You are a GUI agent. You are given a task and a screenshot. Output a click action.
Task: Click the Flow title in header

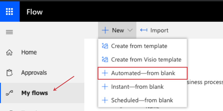[x=34, y=12]
